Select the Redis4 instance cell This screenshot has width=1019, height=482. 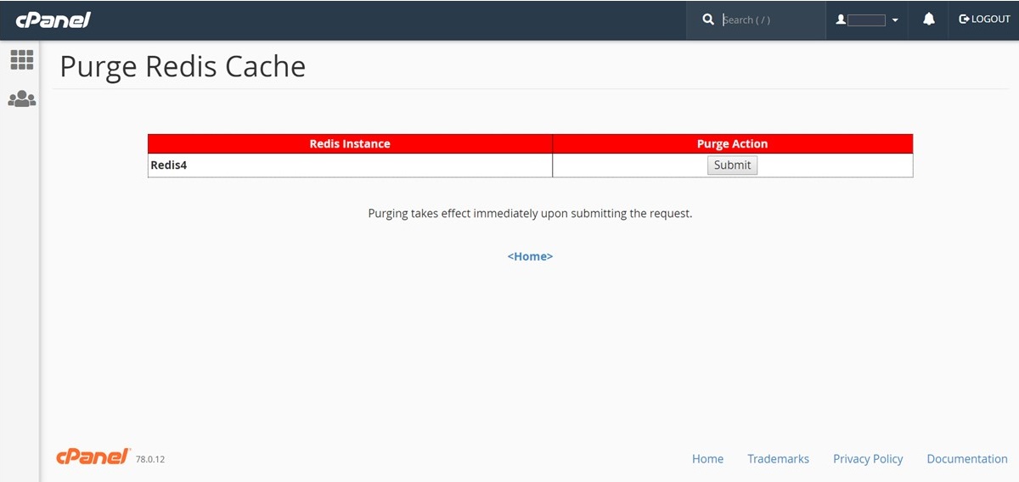tap(350, 165)
